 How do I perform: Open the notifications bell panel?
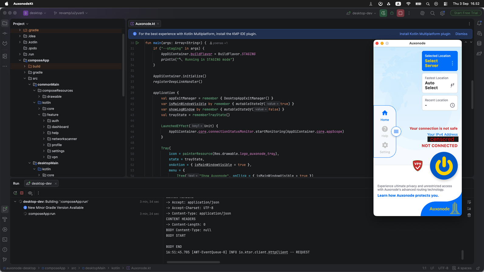479,23
